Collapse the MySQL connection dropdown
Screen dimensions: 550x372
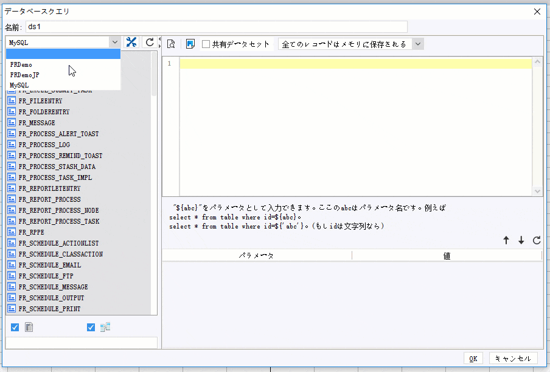pos(115,43)
